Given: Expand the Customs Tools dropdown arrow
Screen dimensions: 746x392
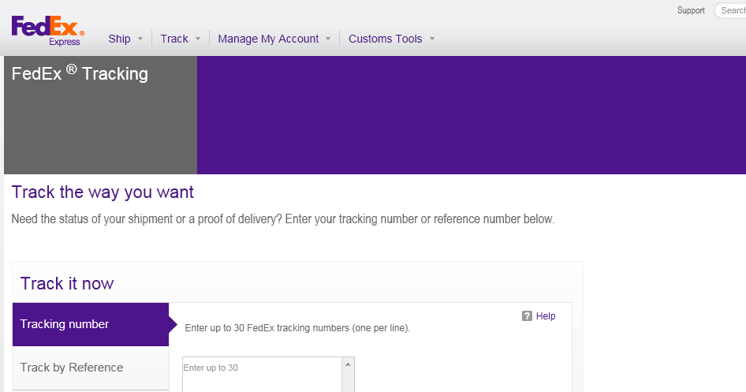Looking at the screenshot, I should (432, 39).
